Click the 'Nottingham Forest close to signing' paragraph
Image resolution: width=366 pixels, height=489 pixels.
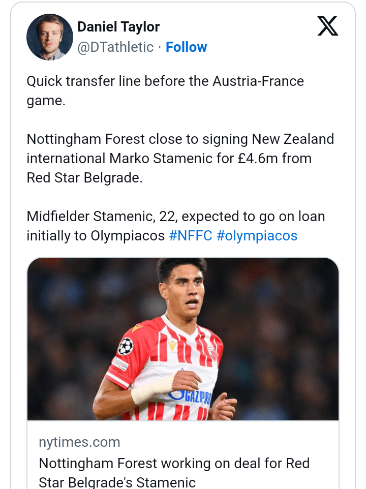pos(180,158)
